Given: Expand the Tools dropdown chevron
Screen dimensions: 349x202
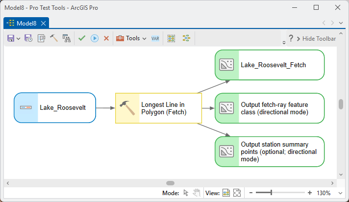Looking at the screenshot, I should [x=144, y=39].
